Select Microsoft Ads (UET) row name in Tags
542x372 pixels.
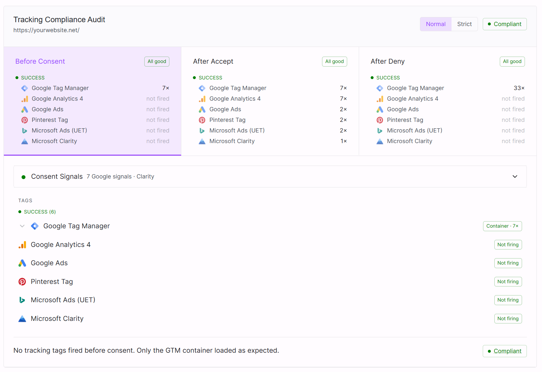[63, 300]
